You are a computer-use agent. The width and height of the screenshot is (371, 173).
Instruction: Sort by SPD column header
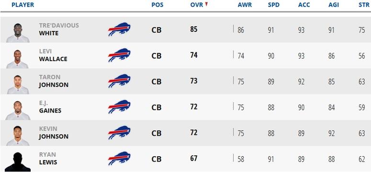[x=274, y=5]
